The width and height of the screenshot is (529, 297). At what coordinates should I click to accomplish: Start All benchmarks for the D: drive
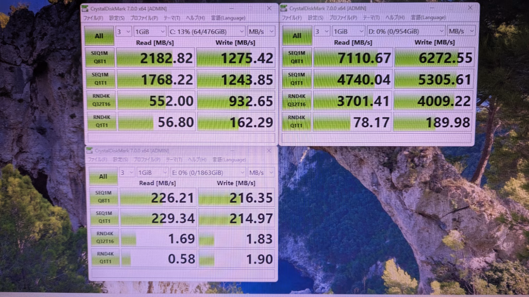pyautogui.click(x=297, y=36)
